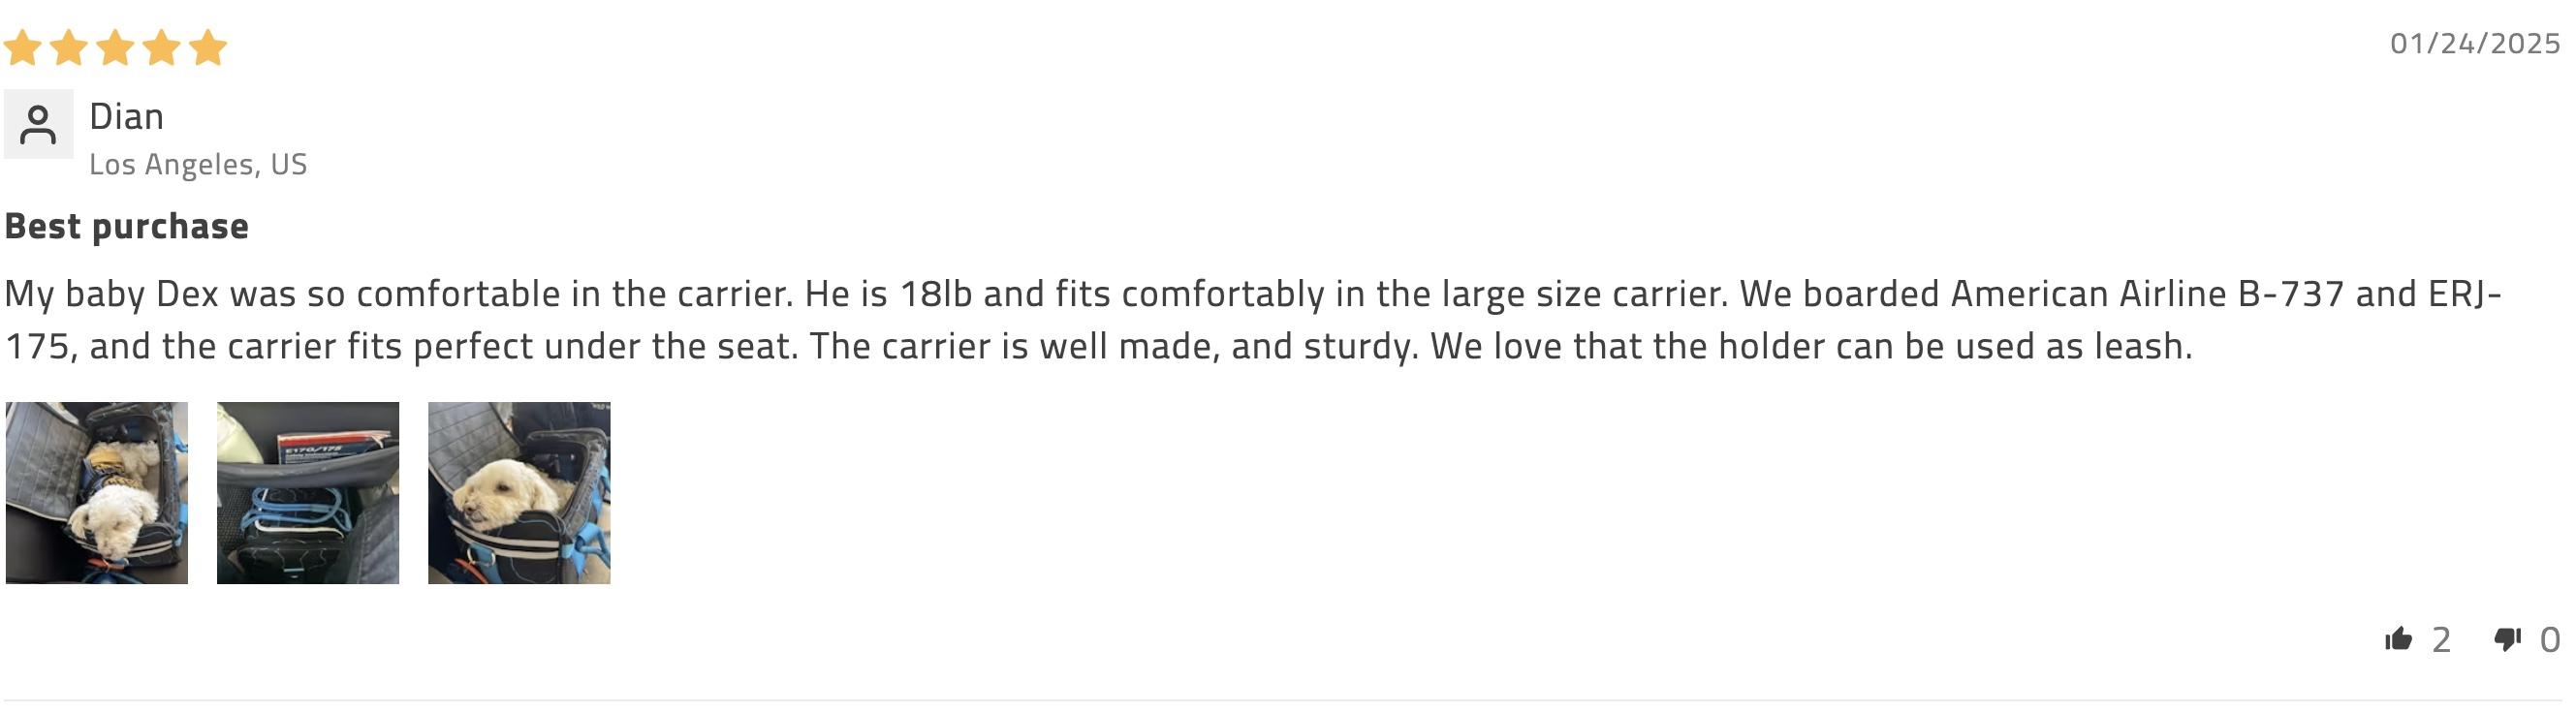Click the second rating star
The width and height of the screenshot is (2576, 713).
pyautogui.click(x=69, y=47)
